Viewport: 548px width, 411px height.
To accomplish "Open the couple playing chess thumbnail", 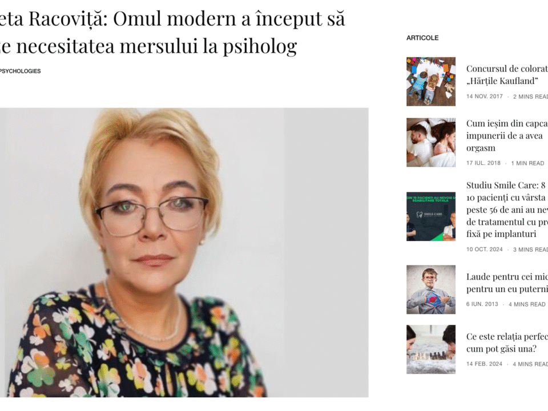I will 430,349.
